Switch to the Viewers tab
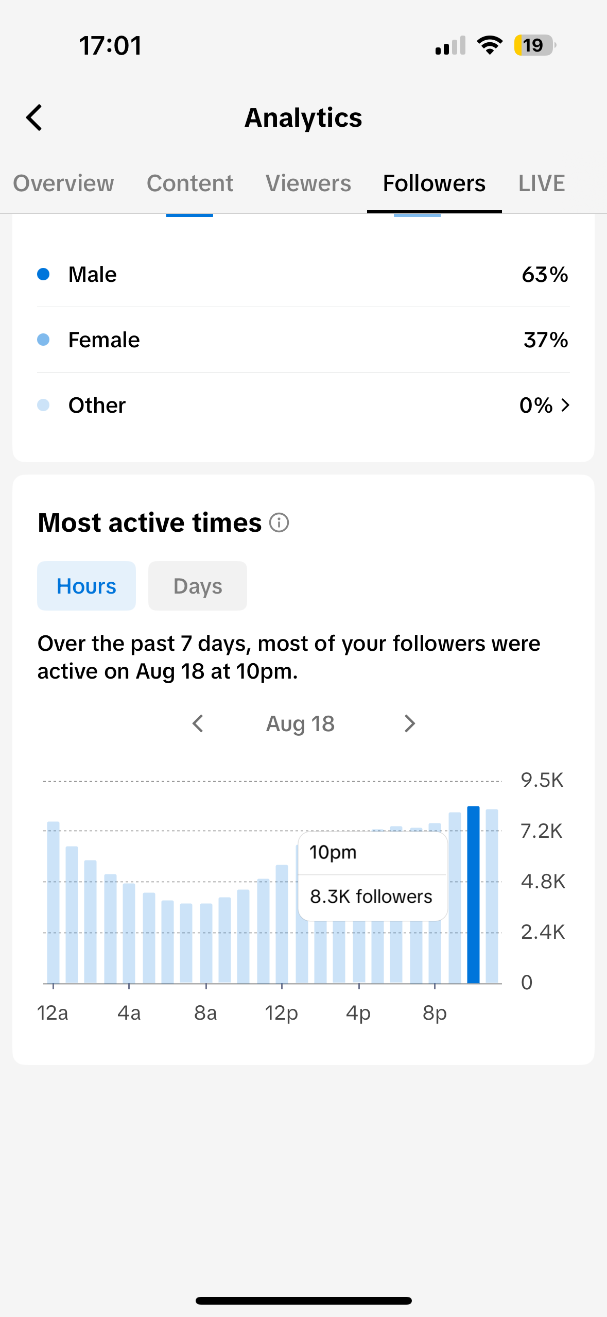 point(308,183)
